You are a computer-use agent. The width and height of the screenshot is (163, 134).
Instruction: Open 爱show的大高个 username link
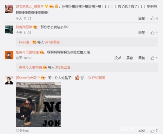click(x=28, y=78)
